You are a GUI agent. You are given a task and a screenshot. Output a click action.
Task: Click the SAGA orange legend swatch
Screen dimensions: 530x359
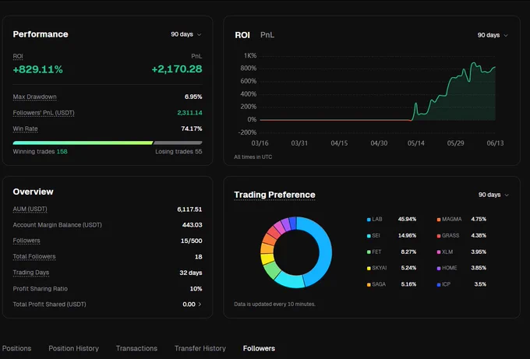[x=369, y=284]
